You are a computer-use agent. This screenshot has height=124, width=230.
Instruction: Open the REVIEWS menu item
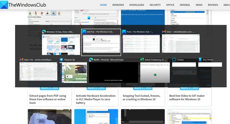point(213,5)
